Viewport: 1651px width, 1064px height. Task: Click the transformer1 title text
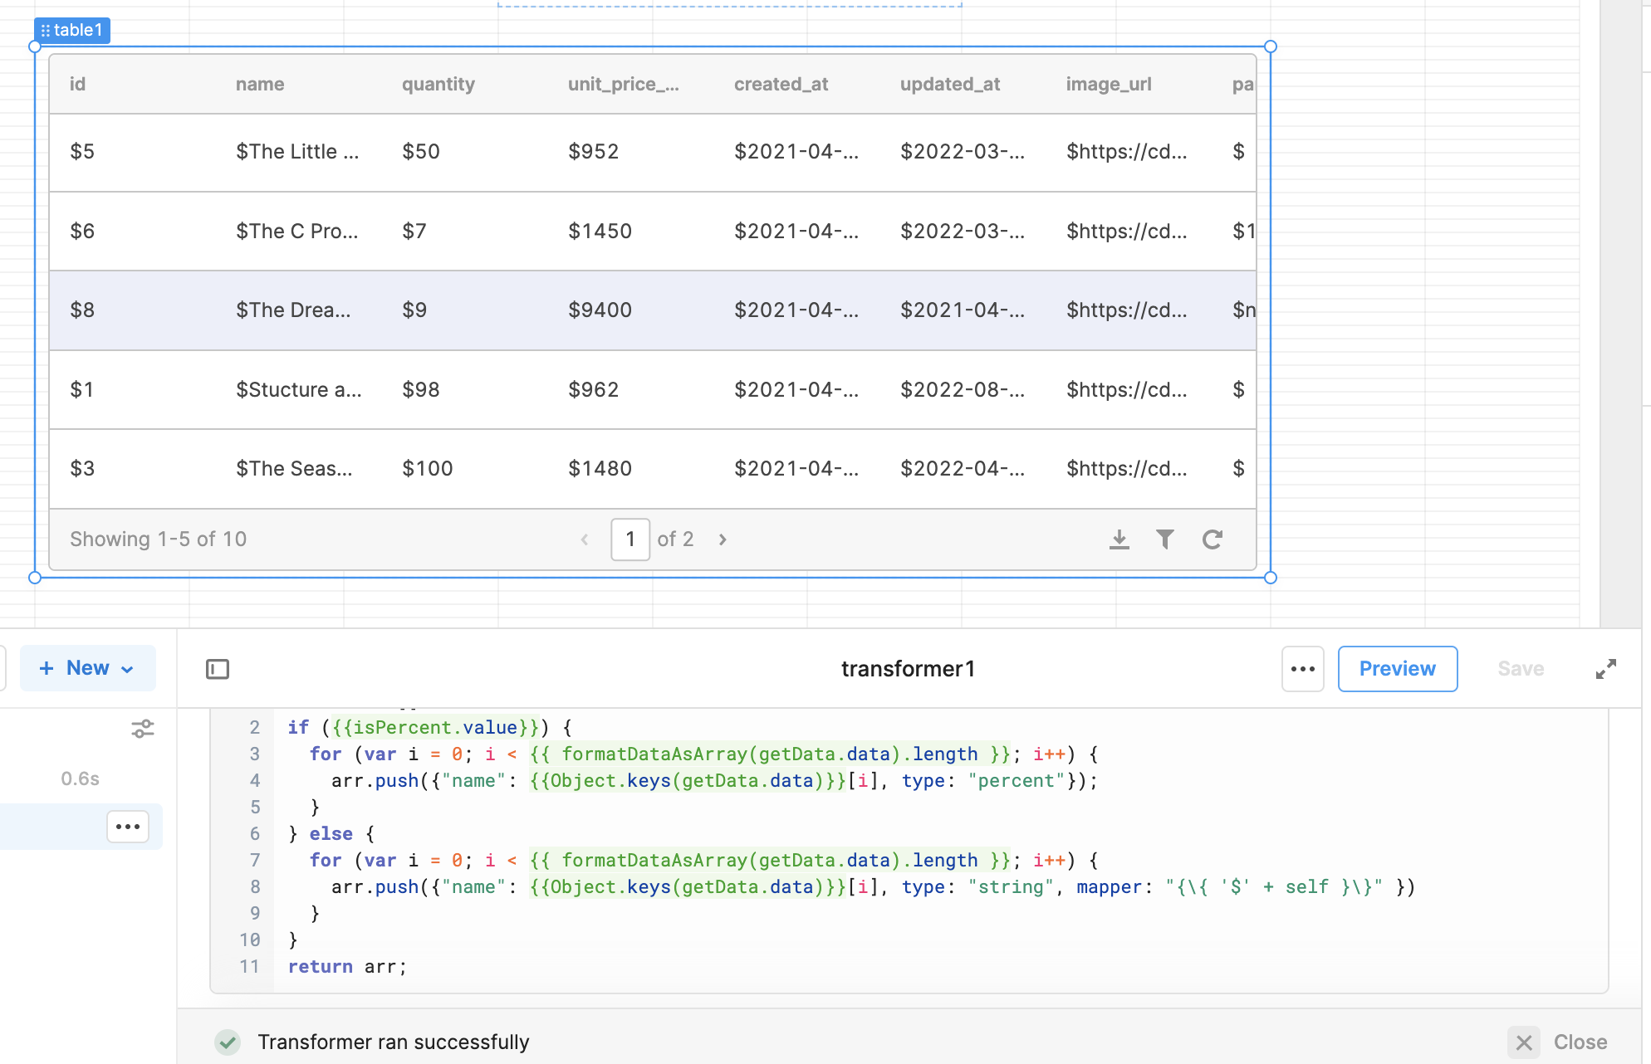[x=908, y=669]
